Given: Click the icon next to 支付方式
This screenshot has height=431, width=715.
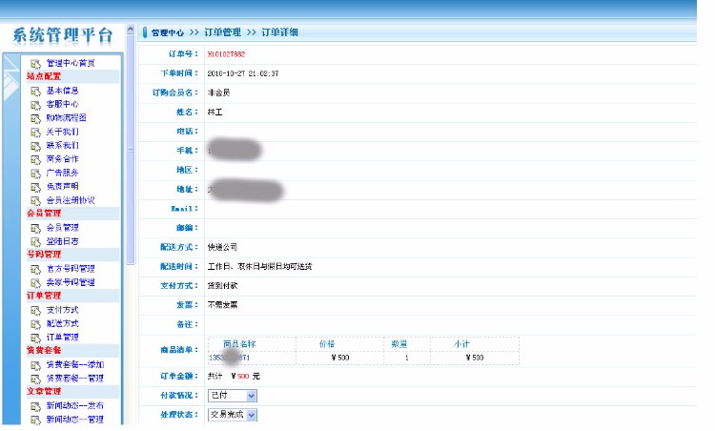Looking at the screenshot, I should coord(35,311).
